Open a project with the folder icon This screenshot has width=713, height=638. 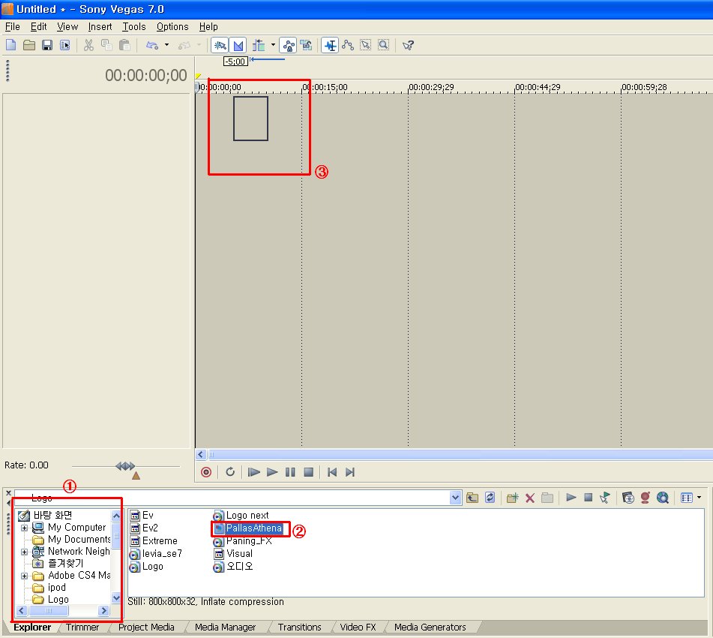click(29, 45)
